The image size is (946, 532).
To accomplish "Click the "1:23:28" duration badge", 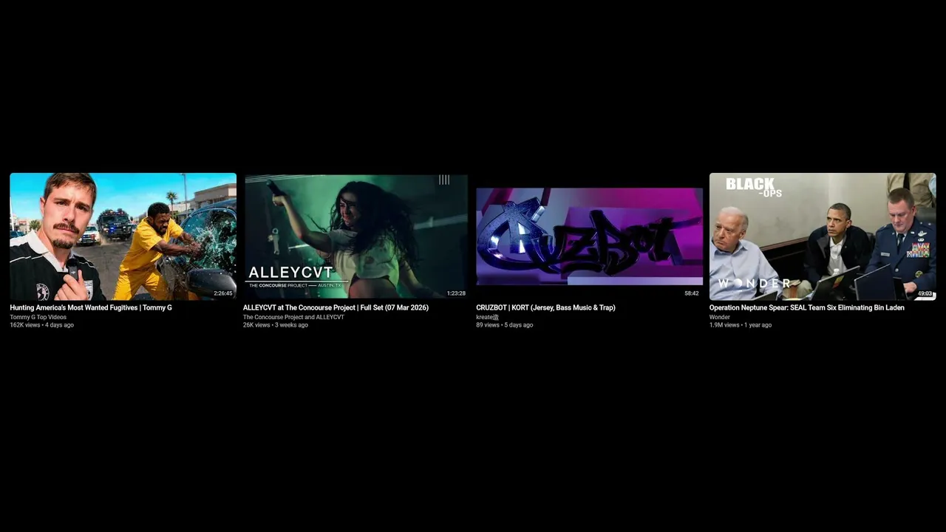I will [456, 293].
